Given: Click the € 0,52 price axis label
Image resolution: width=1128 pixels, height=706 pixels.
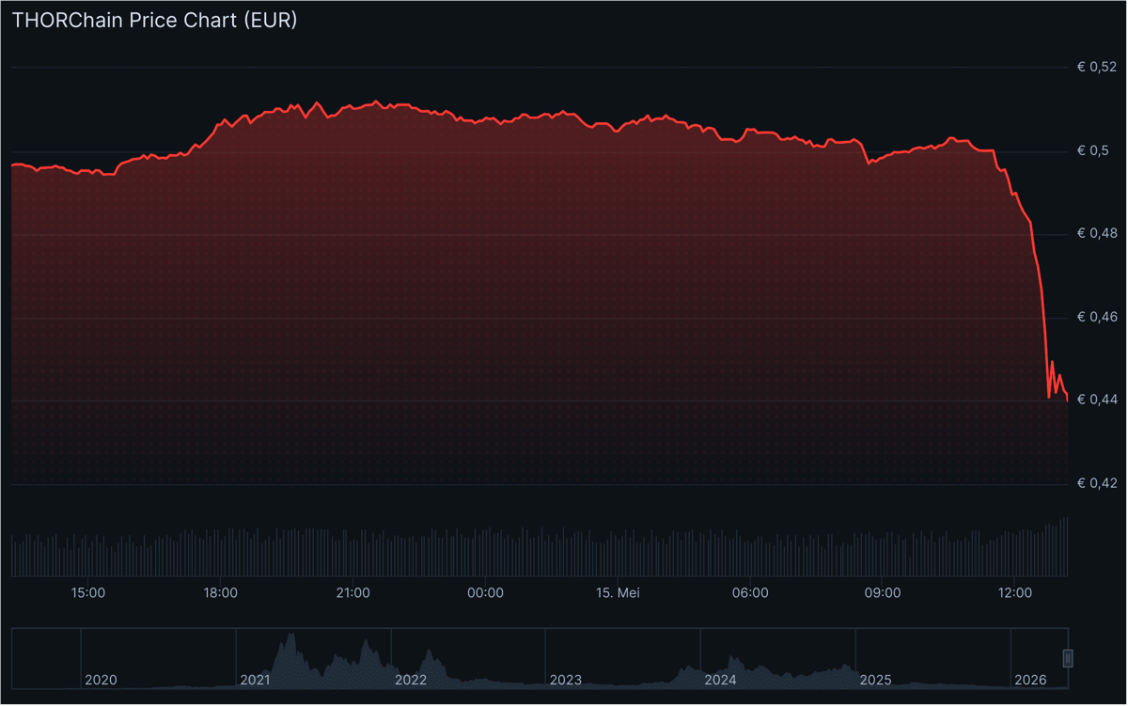Looking at the screenshot, I should [x=1097, y=67].
